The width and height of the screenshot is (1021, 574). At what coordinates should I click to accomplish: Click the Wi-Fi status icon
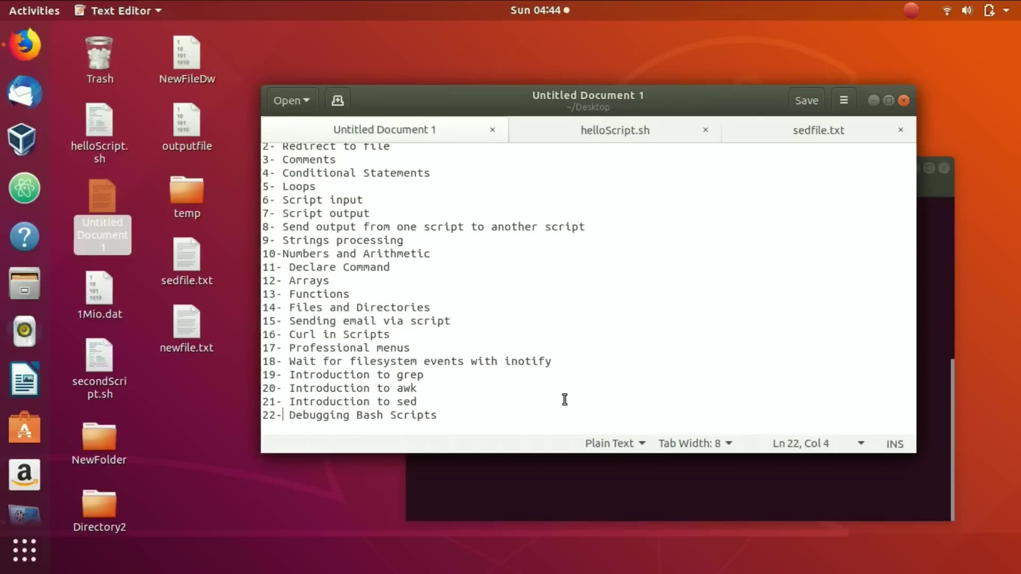947,10
